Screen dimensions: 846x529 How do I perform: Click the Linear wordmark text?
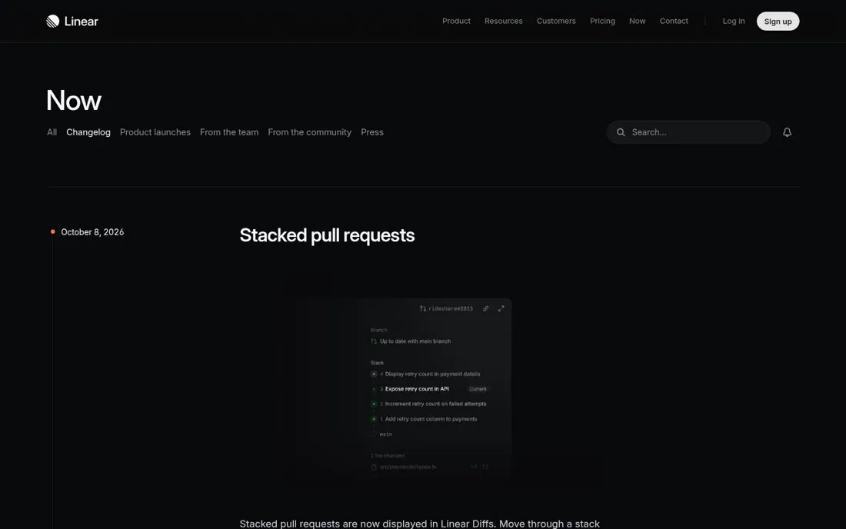[82, 21]
